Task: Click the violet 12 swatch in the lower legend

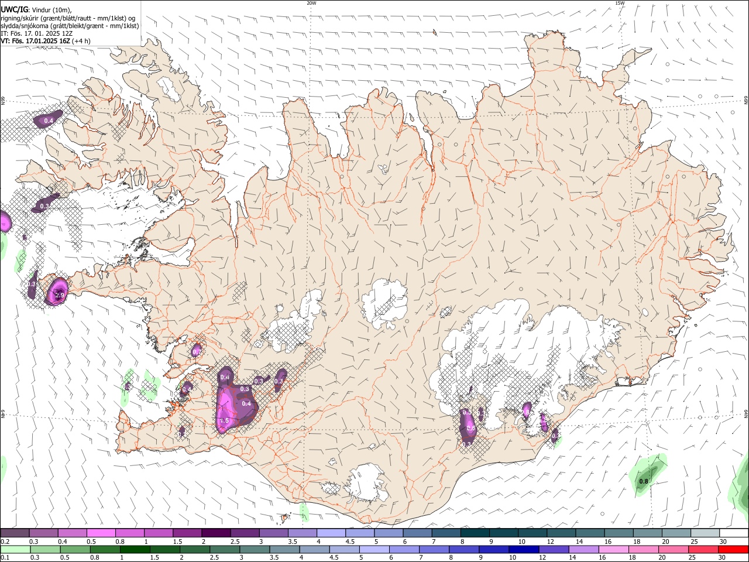Action: pos(554,549)
